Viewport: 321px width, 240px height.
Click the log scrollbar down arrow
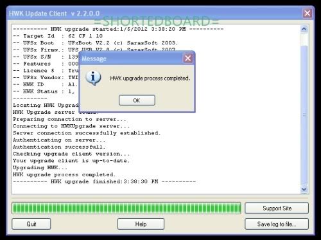pos(304,190)
